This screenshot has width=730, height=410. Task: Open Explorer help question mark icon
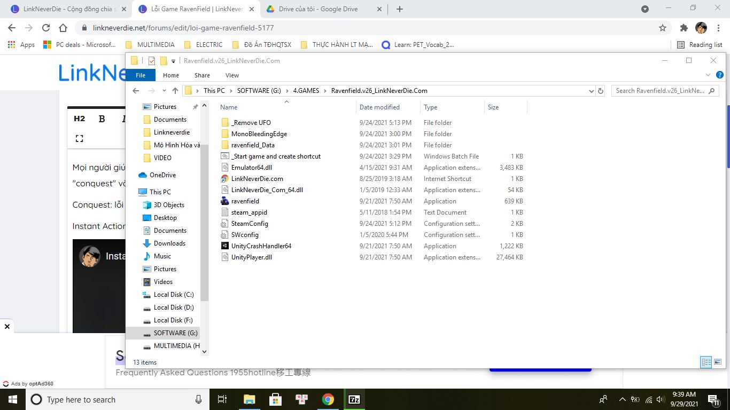pyautogui.click(x=719, y=75)
